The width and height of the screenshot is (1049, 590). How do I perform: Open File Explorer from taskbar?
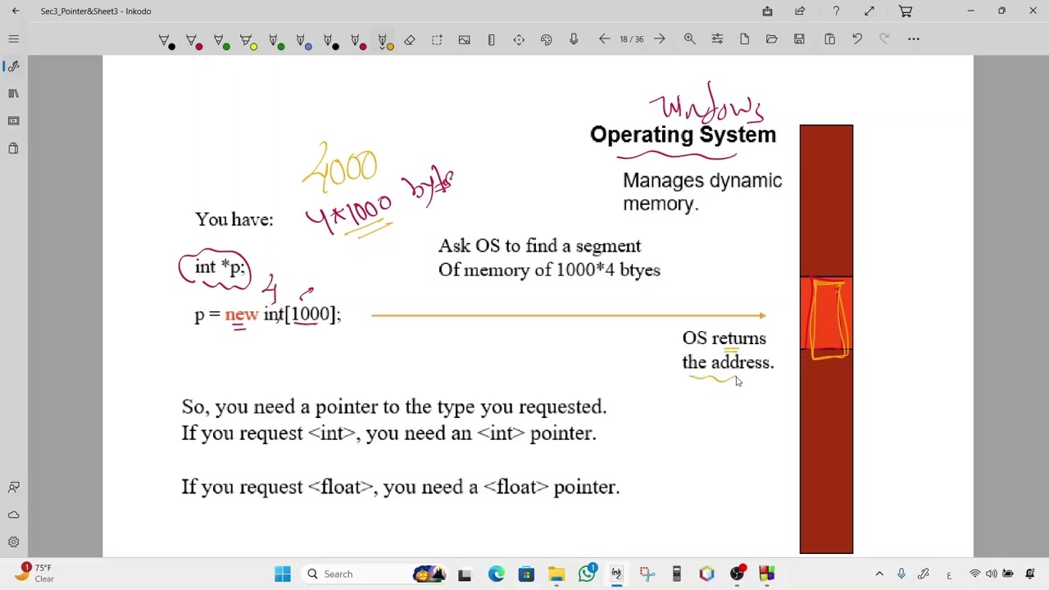click(556, 574)
